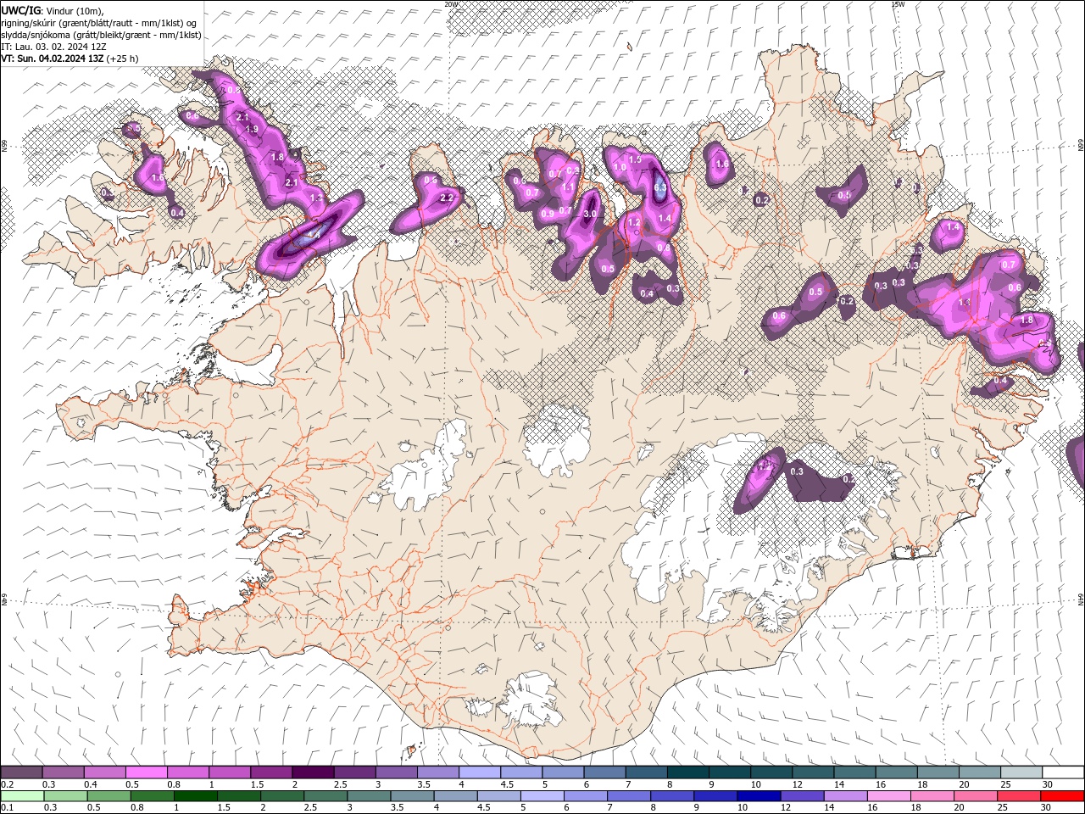Click the 0.1 label under lower scale
The width and height of the screenshot is (1085, 814).
coord(7,808)
